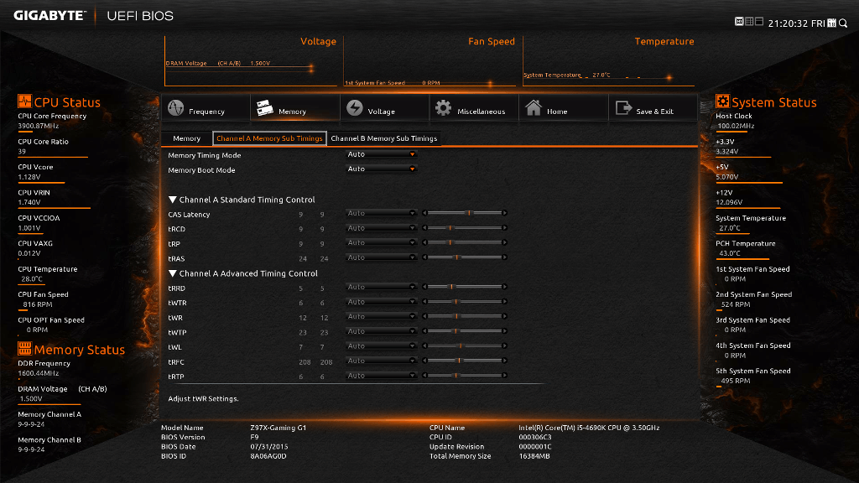Click the tRP slider track
This screenshot has height=483, width=859.
pos(465,242)
